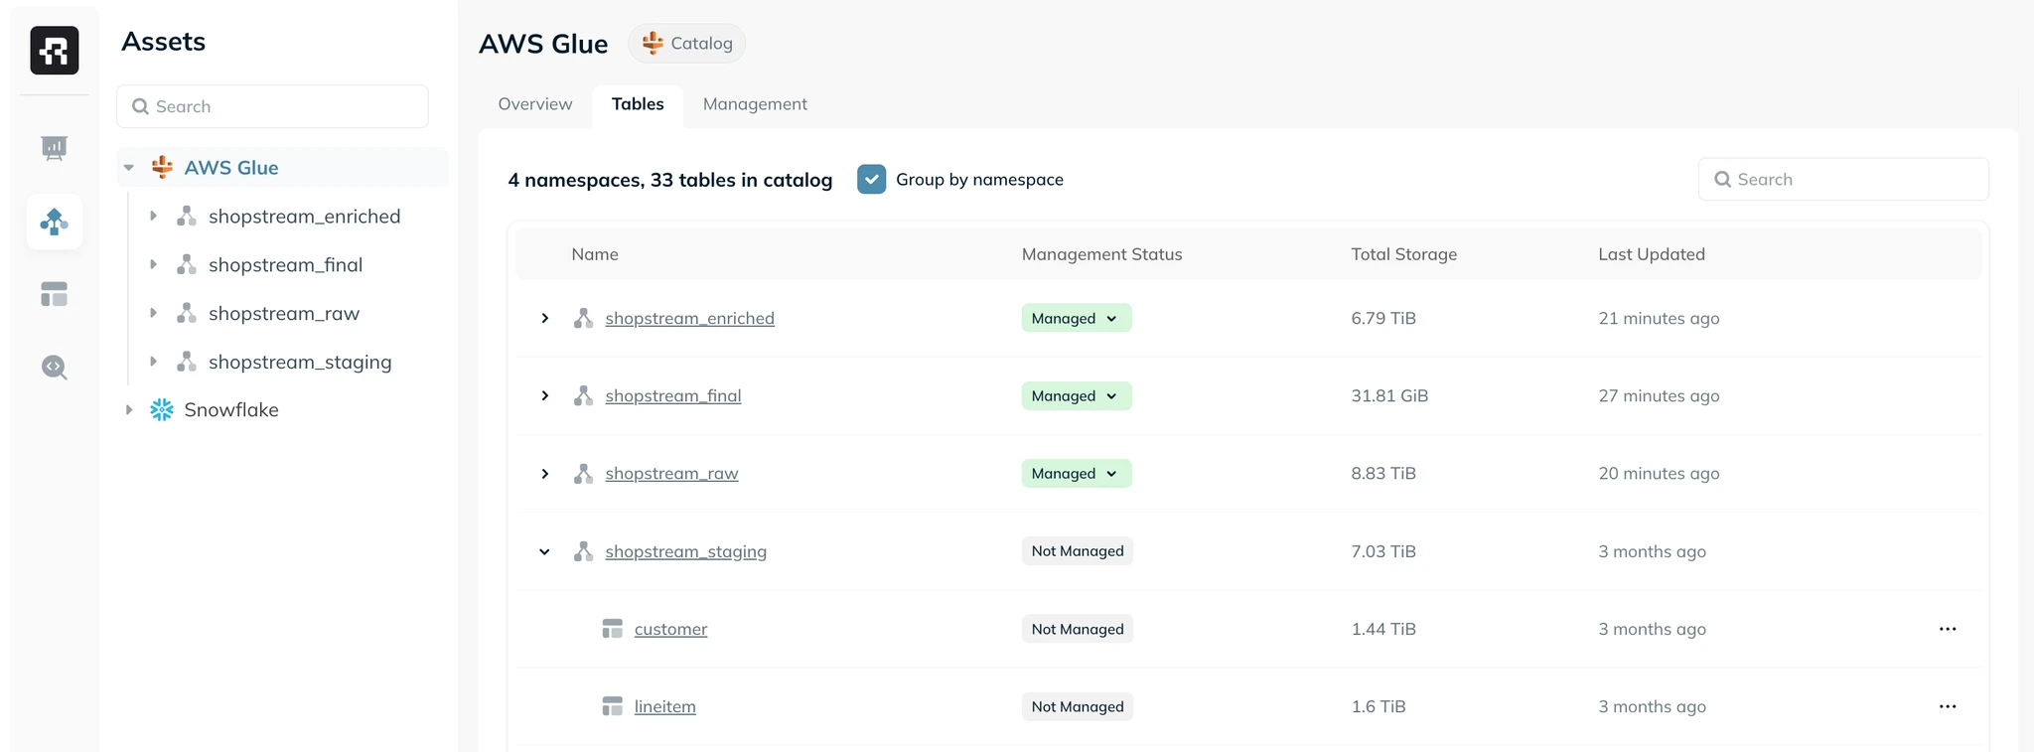Open the more options menu for lineitem
The image size is (2034, 752).
click(x=1948, y=706)
